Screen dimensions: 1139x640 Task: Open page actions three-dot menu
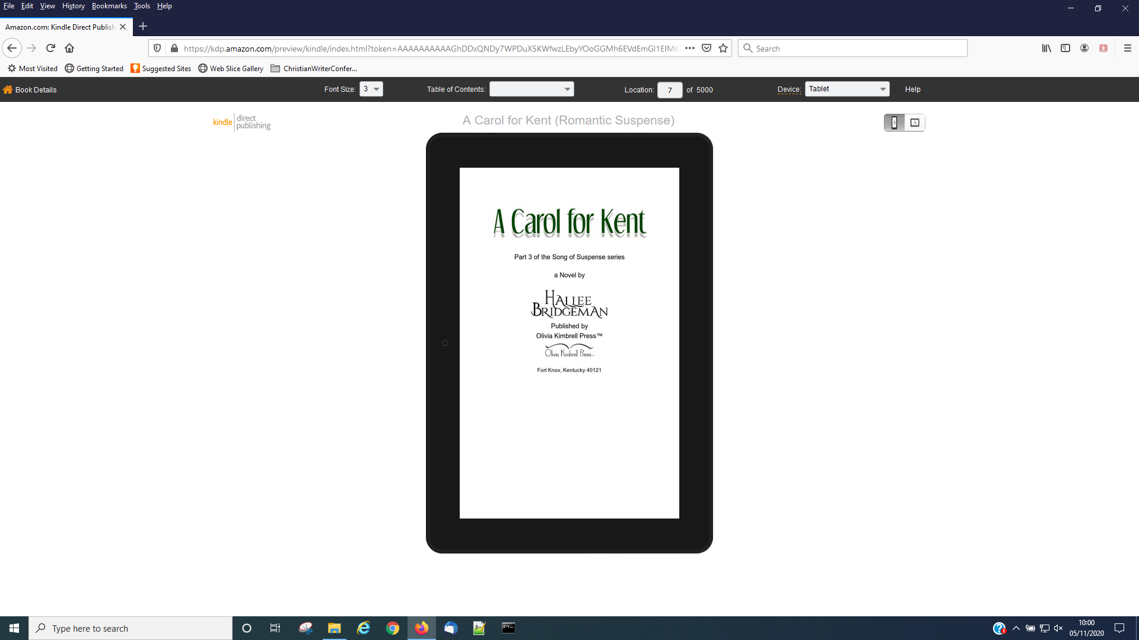689,48
